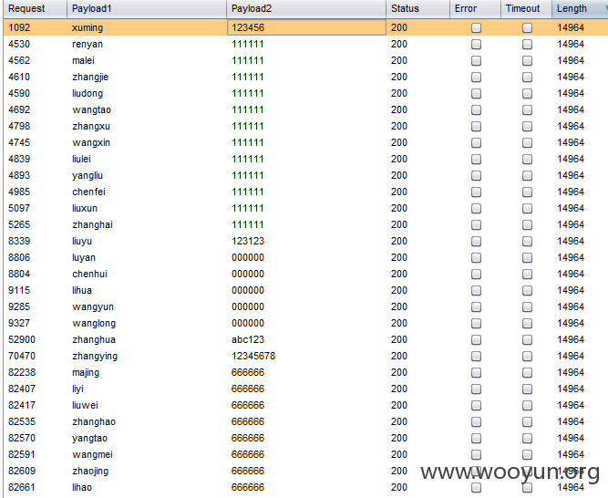This screenshot has height=498, width=608.
Task: Select the 12345678 password cell
Action: [x=253, y=356]
